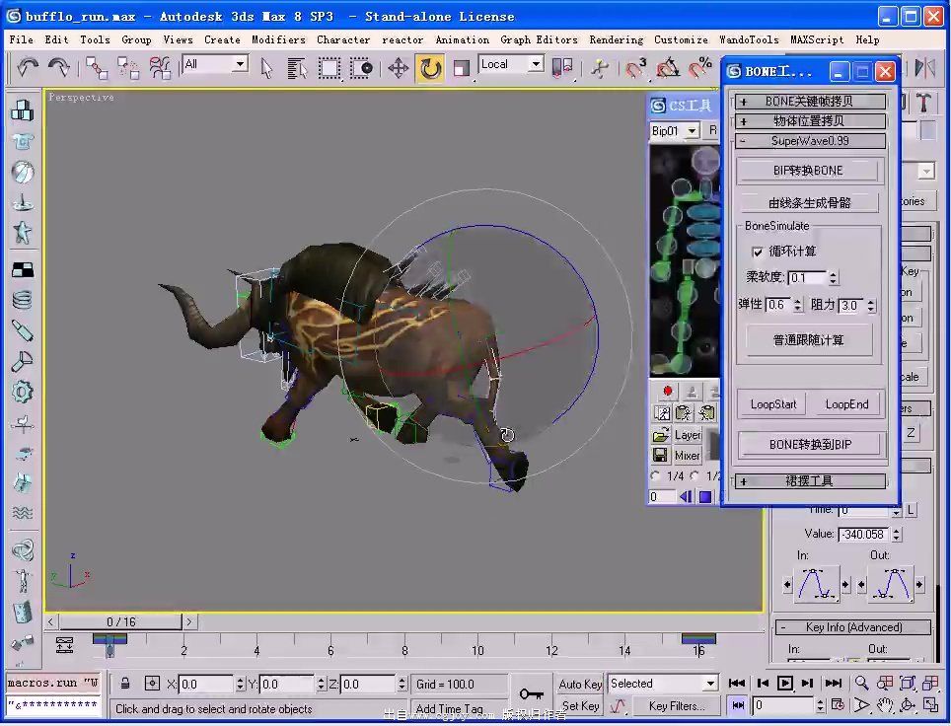Click the BIP转换BONE button

pos(808,171)
